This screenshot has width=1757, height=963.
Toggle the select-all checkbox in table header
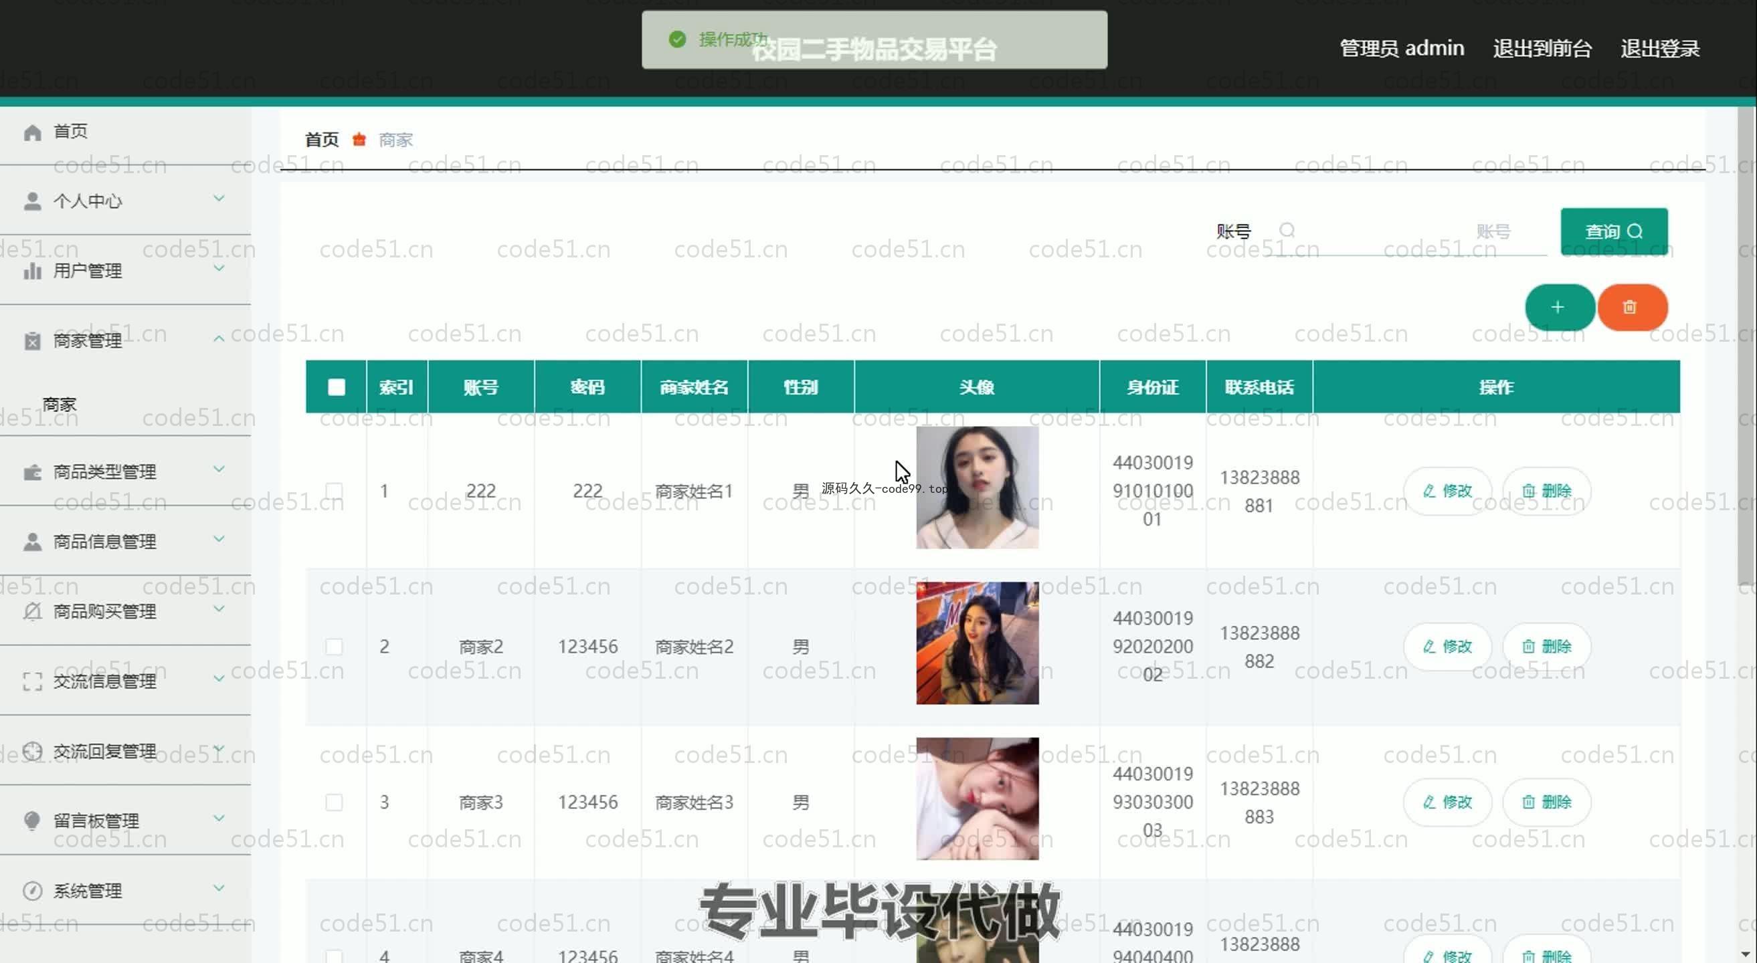(337, 387)
